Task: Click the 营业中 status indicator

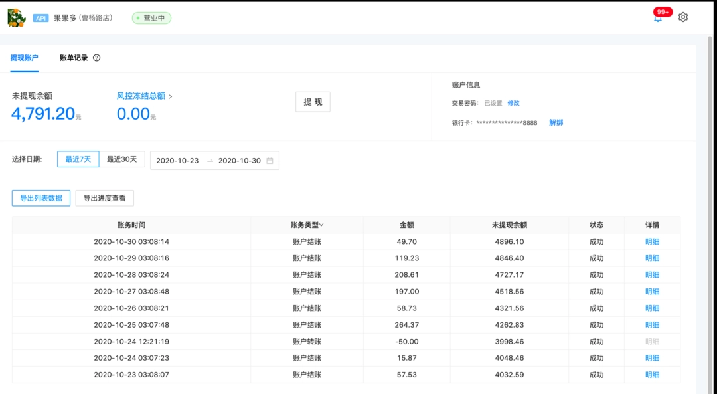Action: click(151, 17)
